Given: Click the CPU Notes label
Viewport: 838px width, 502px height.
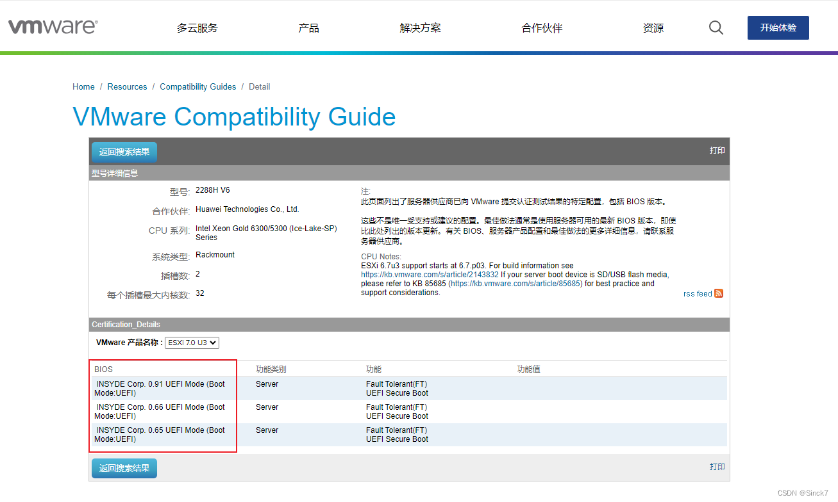Looking at the screenshot, I should coord(381,257).
